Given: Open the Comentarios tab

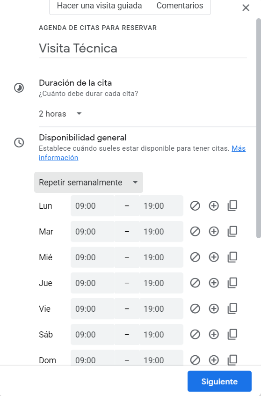Looking at the screenshot, I should tap(180, 6).
